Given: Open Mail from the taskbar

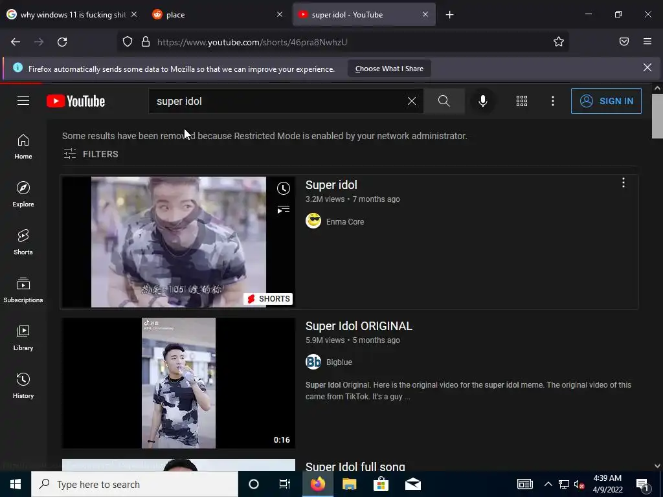Looking at the screenshot, I should 412,484.
